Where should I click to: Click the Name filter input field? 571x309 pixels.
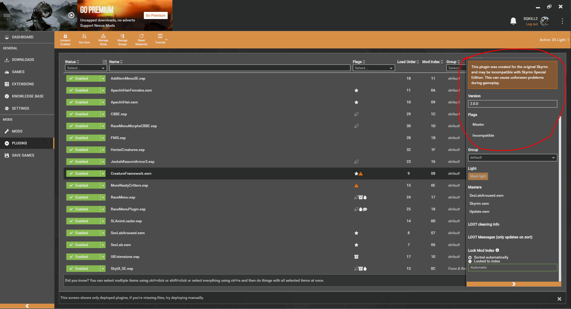pyautogui.click(x=230, y=68)
